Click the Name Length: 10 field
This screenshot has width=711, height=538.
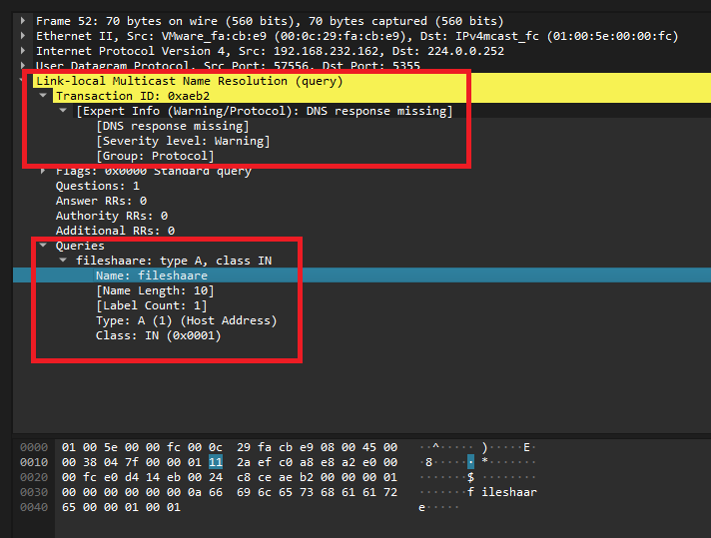click(x=155, y=290)
